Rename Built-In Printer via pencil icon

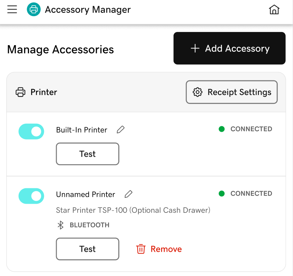click(x=120, y=130)
